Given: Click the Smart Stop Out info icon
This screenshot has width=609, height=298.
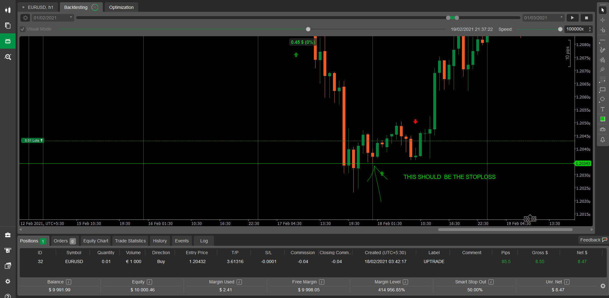Looking at the screenshot, I should coord(491,282).
